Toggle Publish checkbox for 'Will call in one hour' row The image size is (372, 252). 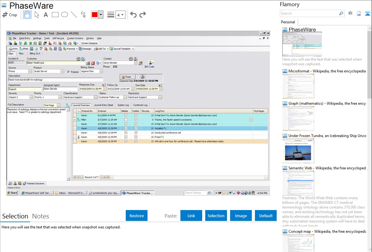point(136,141)
